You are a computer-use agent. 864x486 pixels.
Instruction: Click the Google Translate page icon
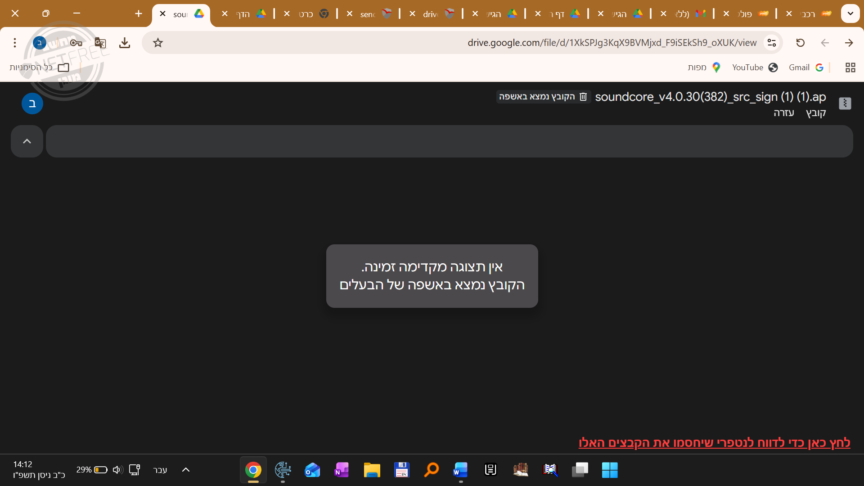click(100, 43)
